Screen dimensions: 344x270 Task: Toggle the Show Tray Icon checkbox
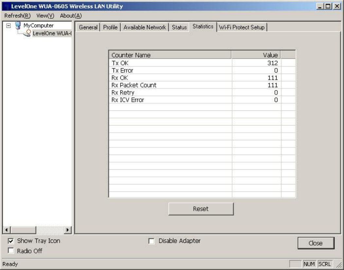pyautogui.click(x=11, y=241)
